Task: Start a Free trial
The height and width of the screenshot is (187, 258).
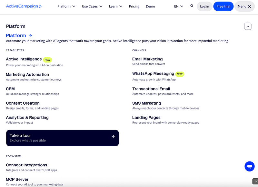Action: (x=223, y=6)
